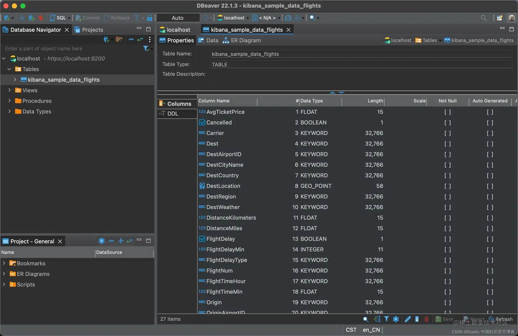Click localhost in the breadcrumb
The height and width of the screenshot is (336, 518).
pyautogui.click(x=398, y=40)
